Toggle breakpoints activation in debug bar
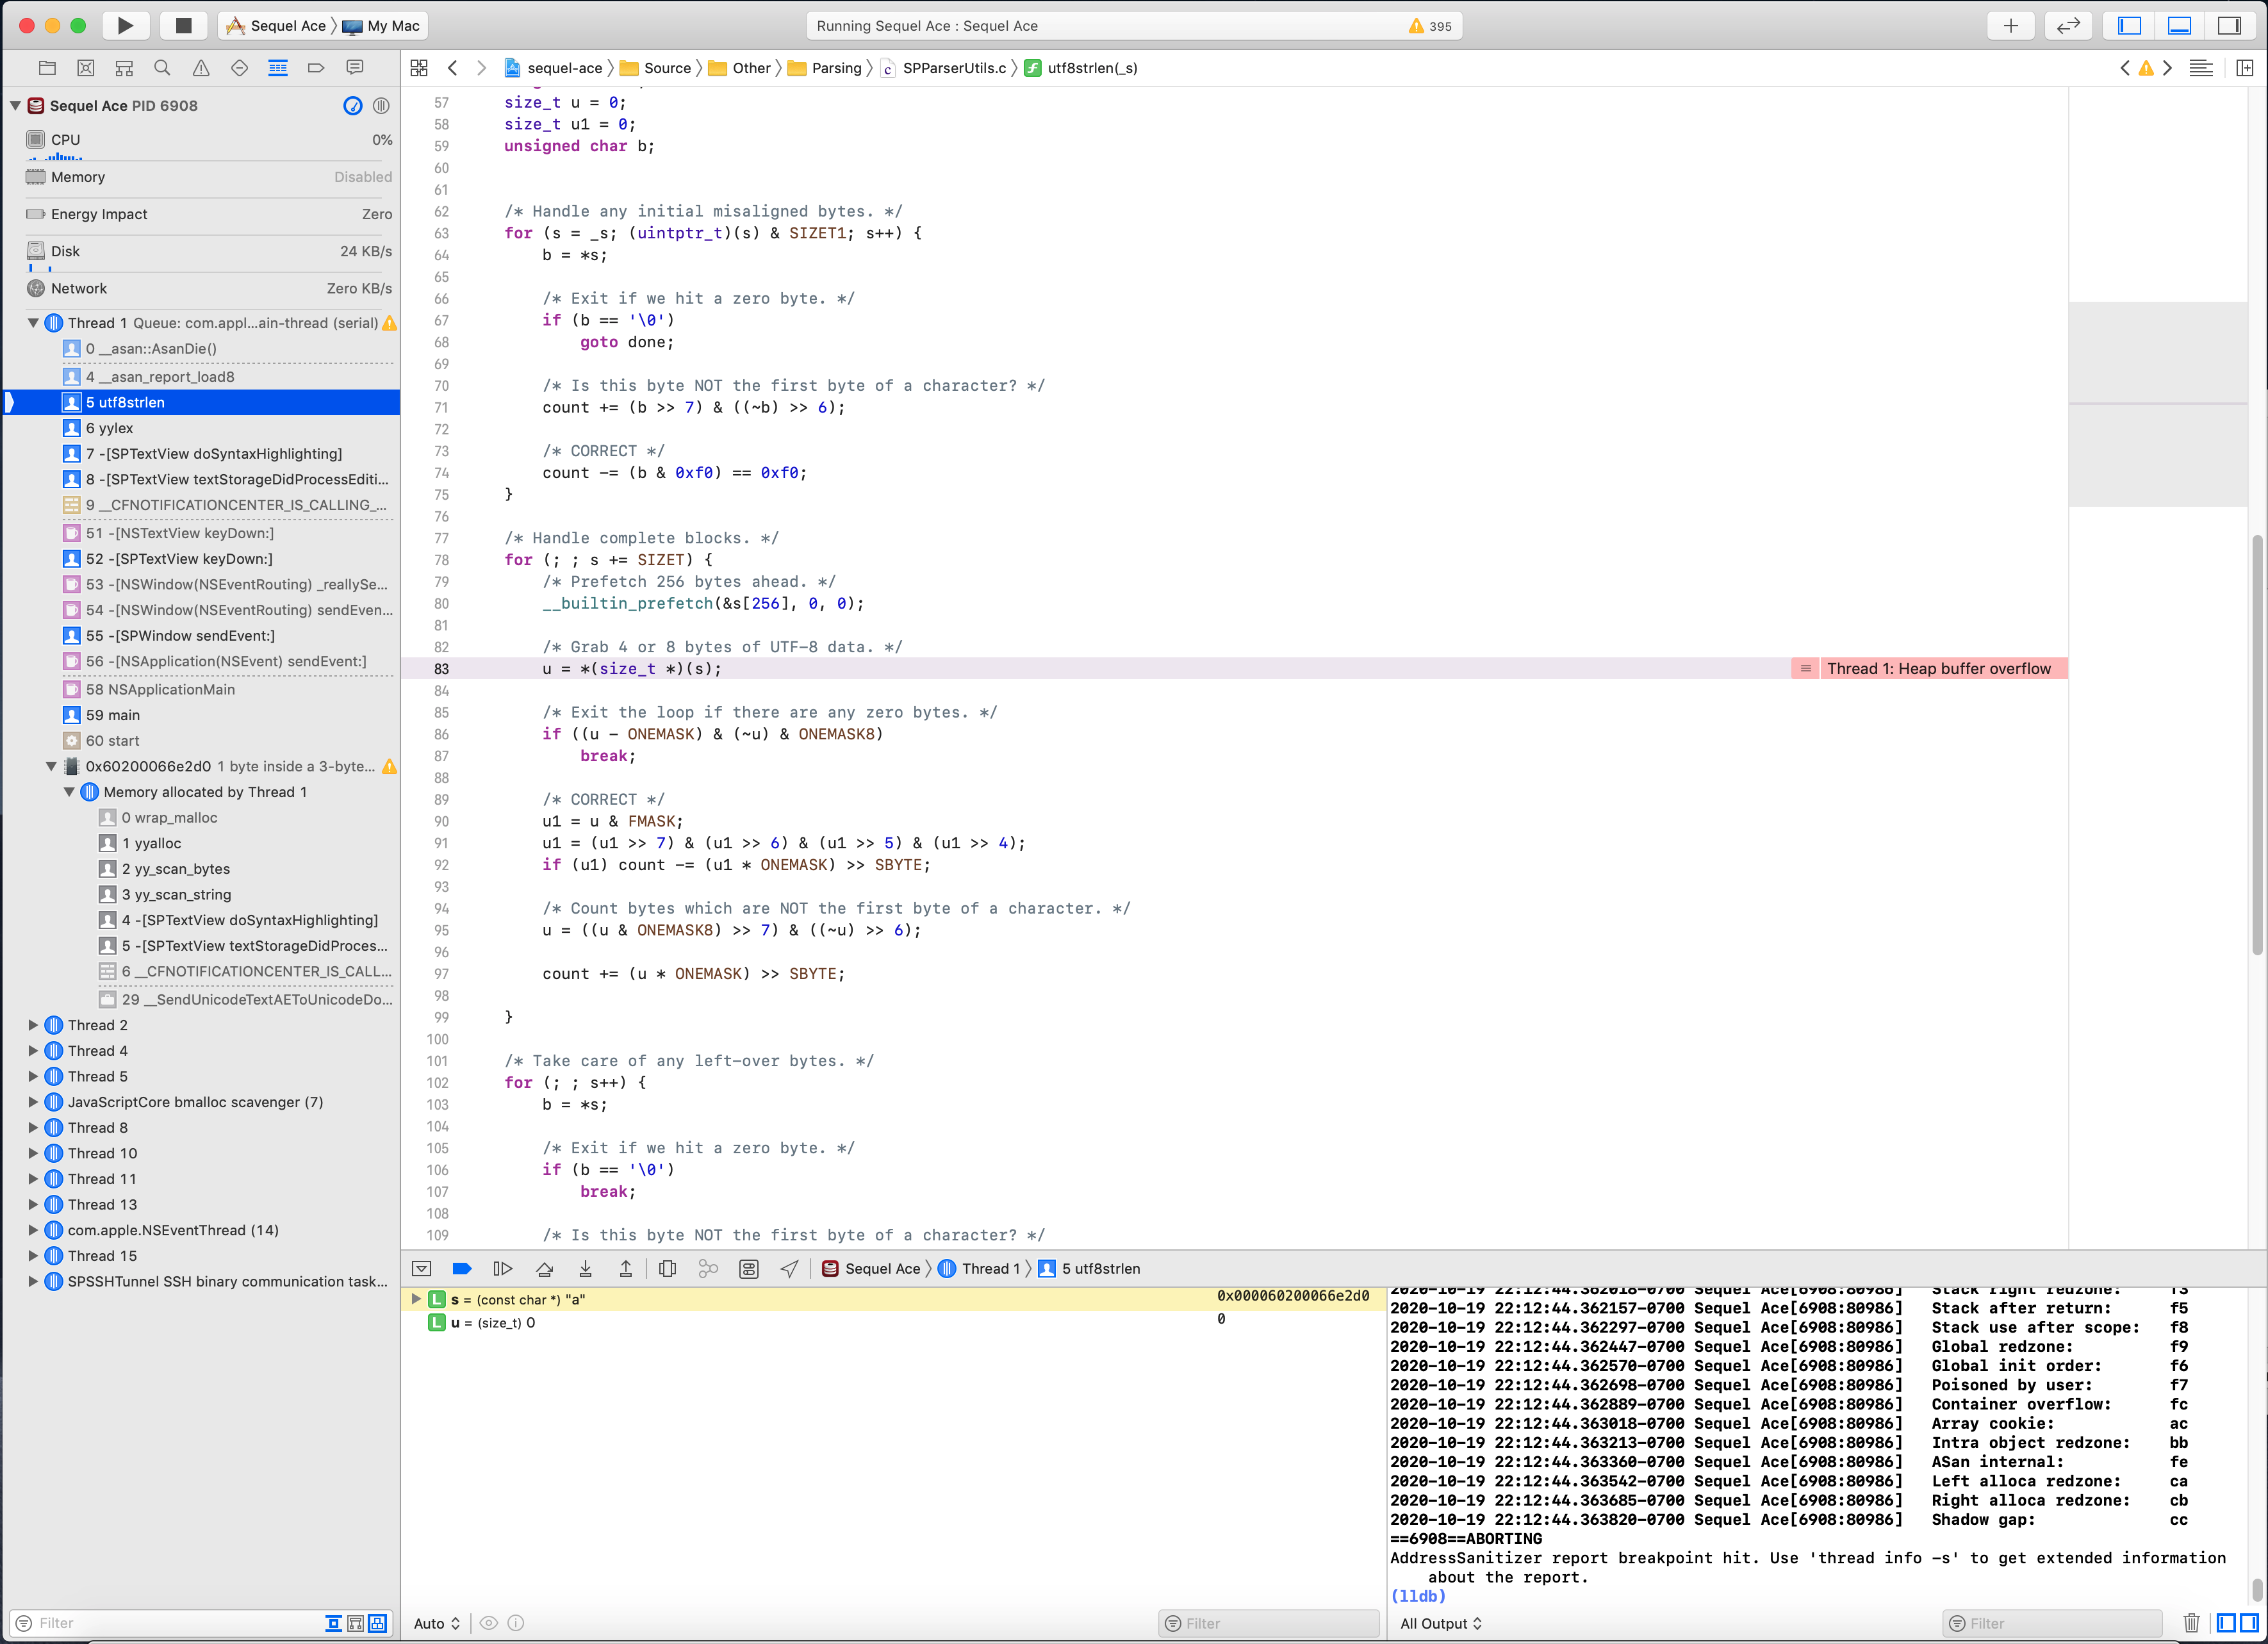The image size is (2268, 1644). click(462, 1268)
